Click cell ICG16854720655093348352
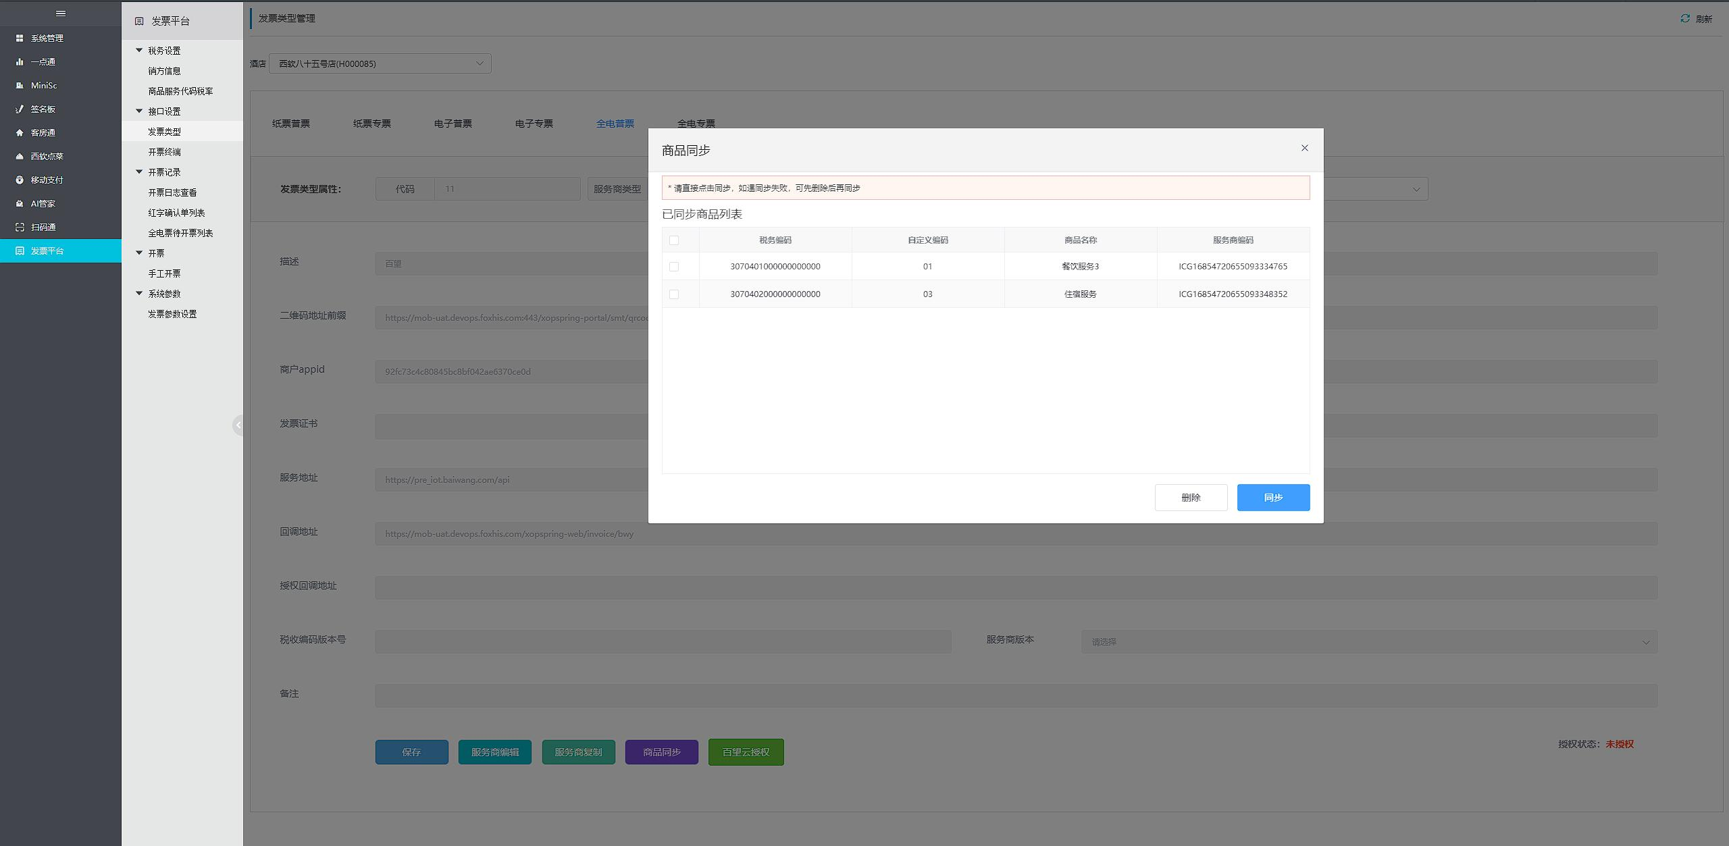Viewport: 1729px width, 846px height. point(1233,294)
